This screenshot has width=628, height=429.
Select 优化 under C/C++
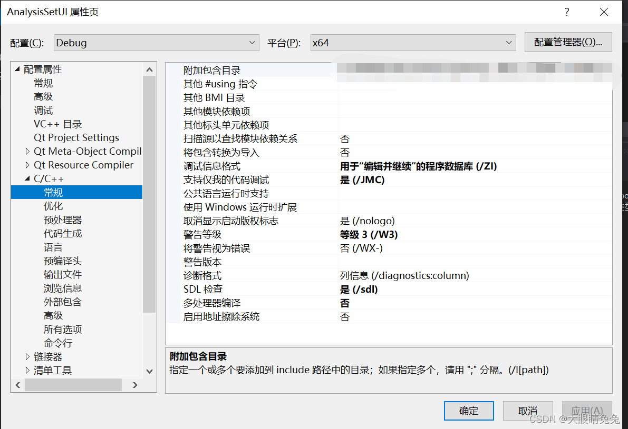click(x=53, y=206)
